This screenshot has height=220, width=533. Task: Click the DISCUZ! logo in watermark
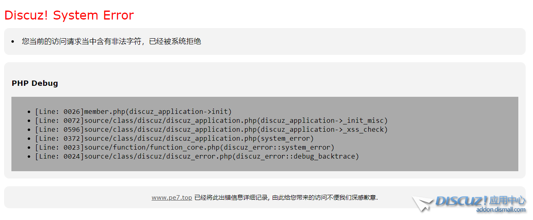[x=461, y=200]
